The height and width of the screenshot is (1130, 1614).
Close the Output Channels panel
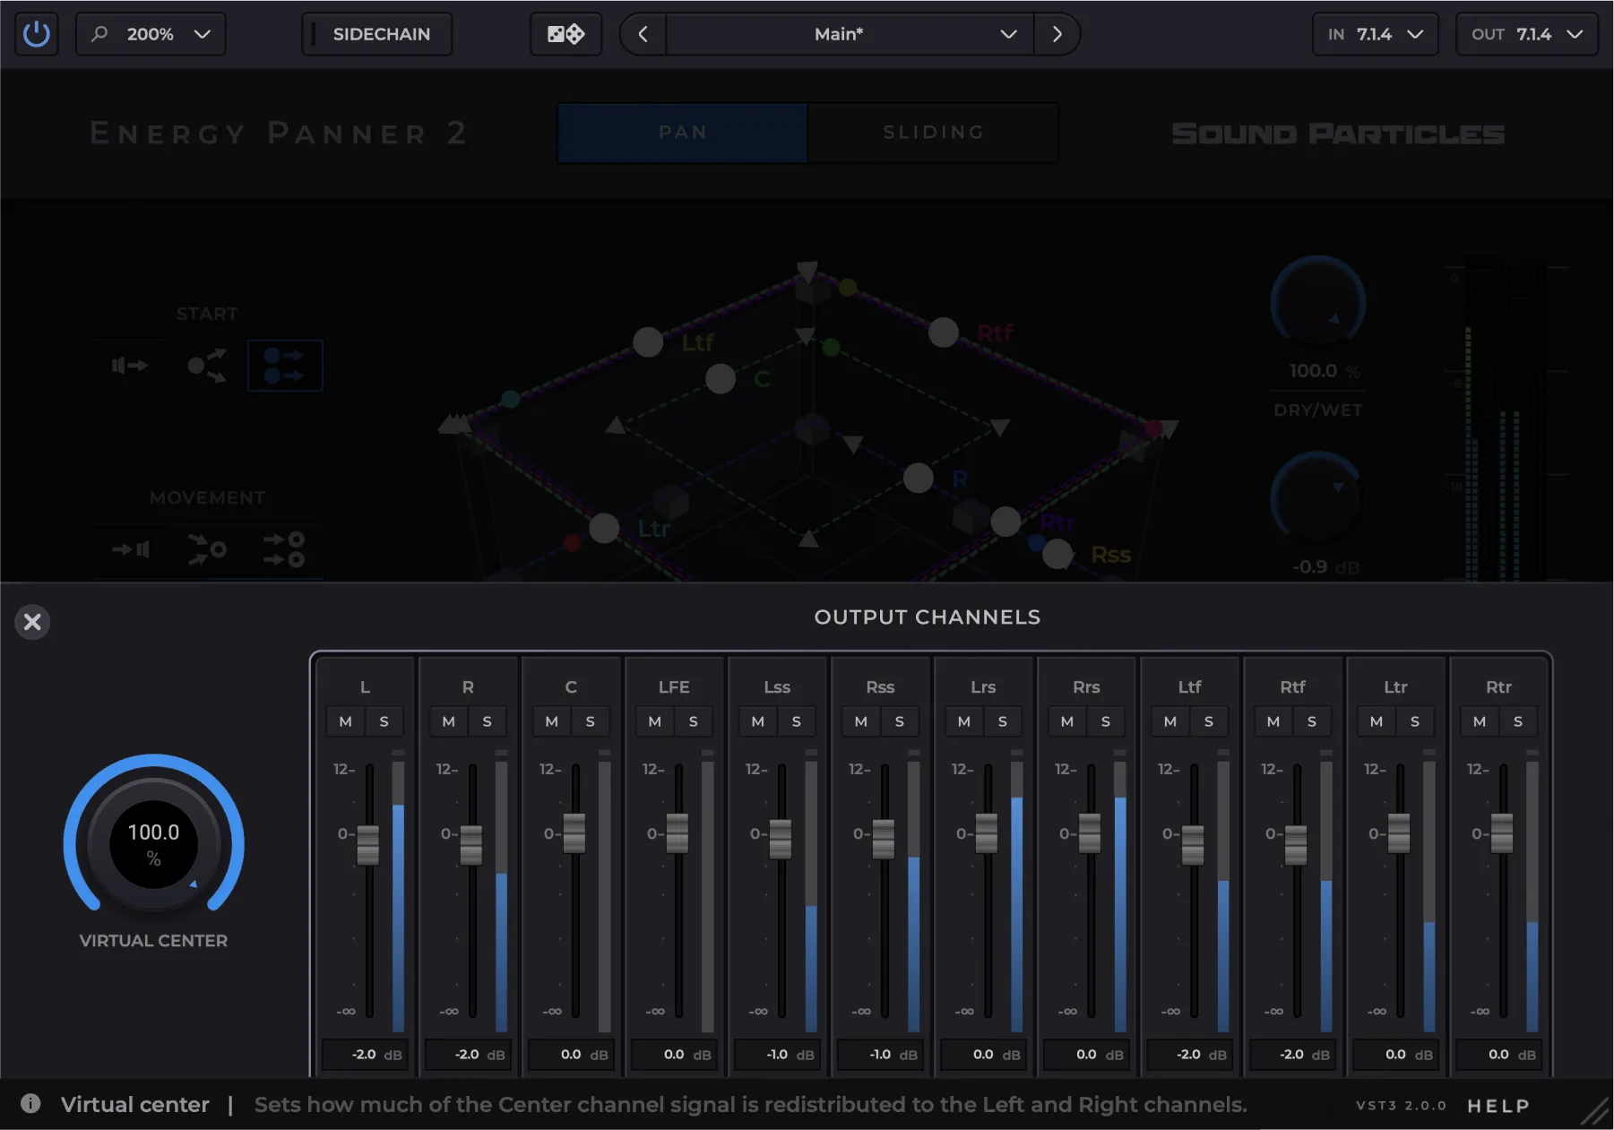pyautogui.click(x=32, y=622)
